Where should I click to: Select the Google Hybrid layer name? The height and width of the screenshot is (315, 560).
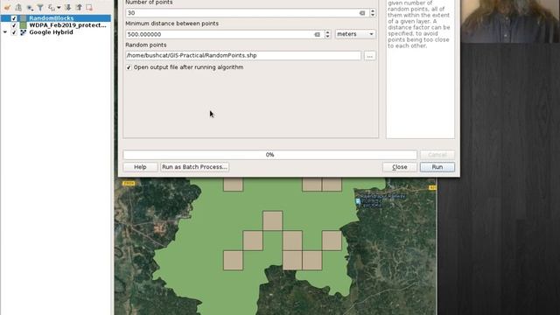coord(51,32)
